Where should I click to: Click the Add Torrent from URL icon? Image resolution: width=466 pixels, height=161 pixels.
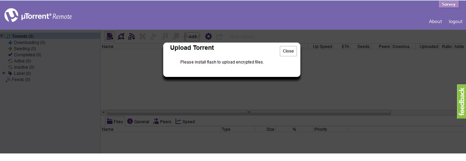pos(121,36)
